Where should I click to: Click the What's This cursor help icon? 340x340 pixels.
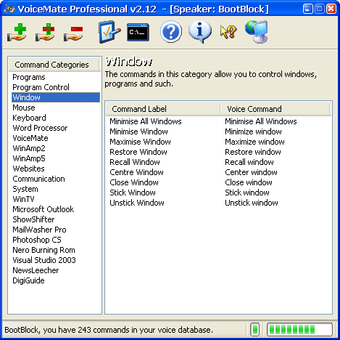click(228, 32)
